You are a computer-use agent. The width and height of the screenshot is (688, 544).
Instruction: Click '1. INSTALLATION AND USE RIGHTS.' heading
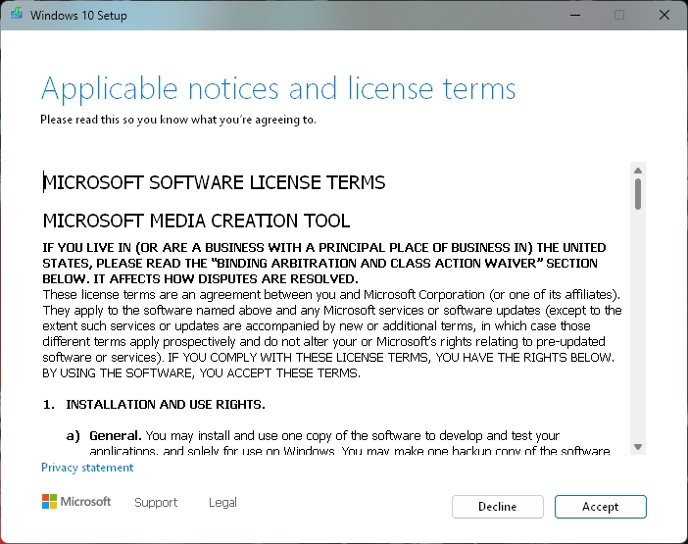(x=154, y=404)
